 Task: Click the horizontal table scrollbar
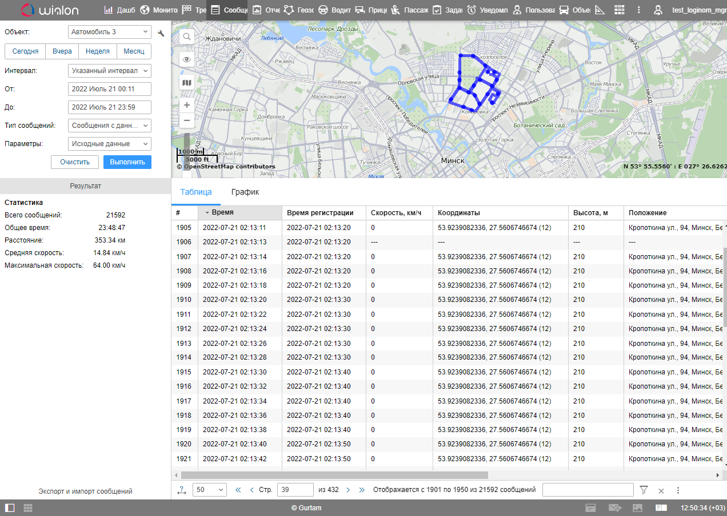334,475
